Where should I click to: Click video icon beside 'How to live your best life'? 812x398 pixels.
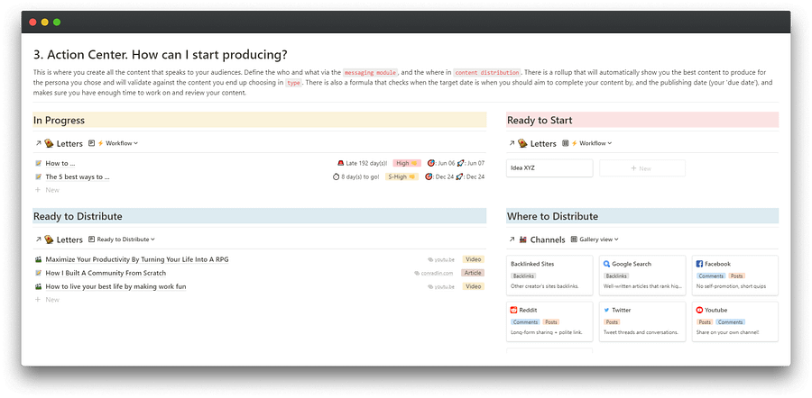pos(38,286)
